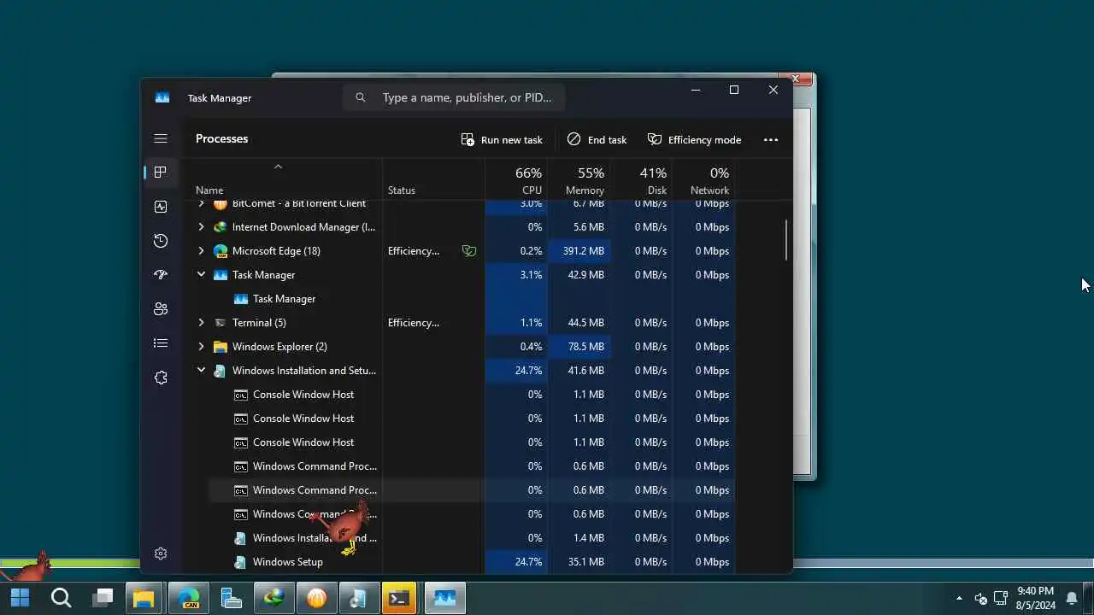
Task: Expand the Terminal (5) group
Action: pyautogui.click(x=201, y=323)
